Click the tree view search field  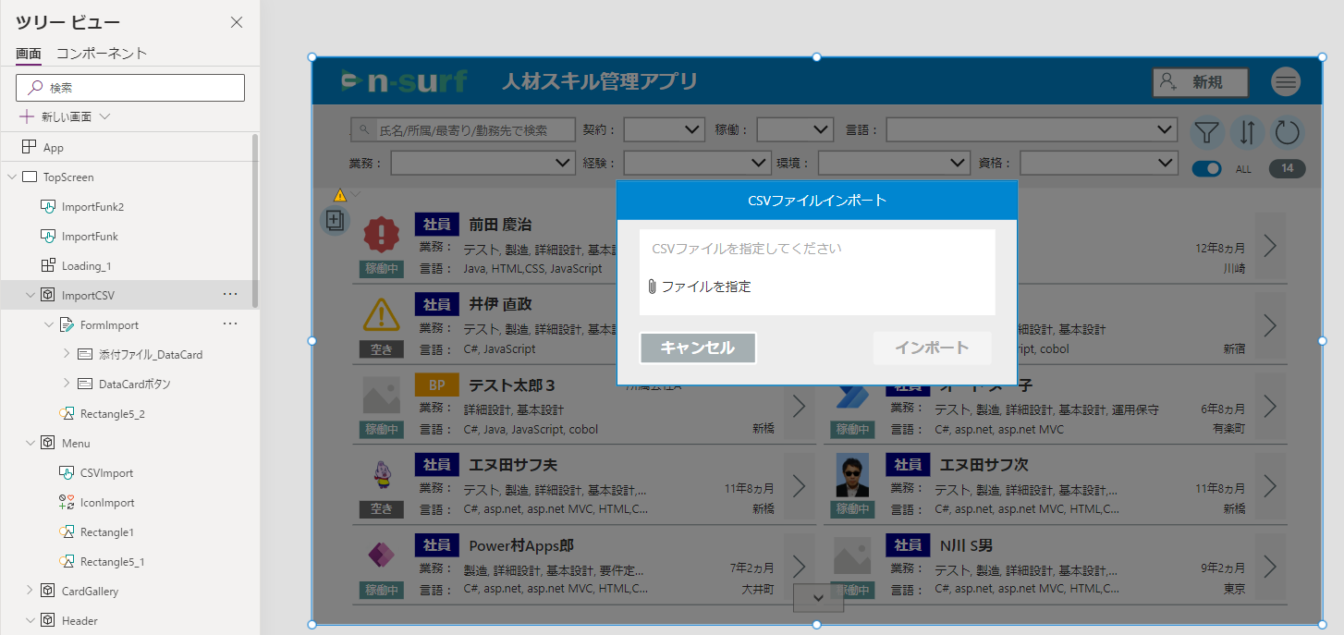coord(130,88)
